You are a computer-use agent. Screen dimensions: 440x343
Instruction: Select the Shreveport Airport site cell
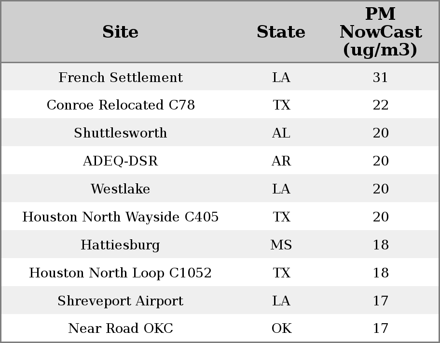click(x=120, y=301)
